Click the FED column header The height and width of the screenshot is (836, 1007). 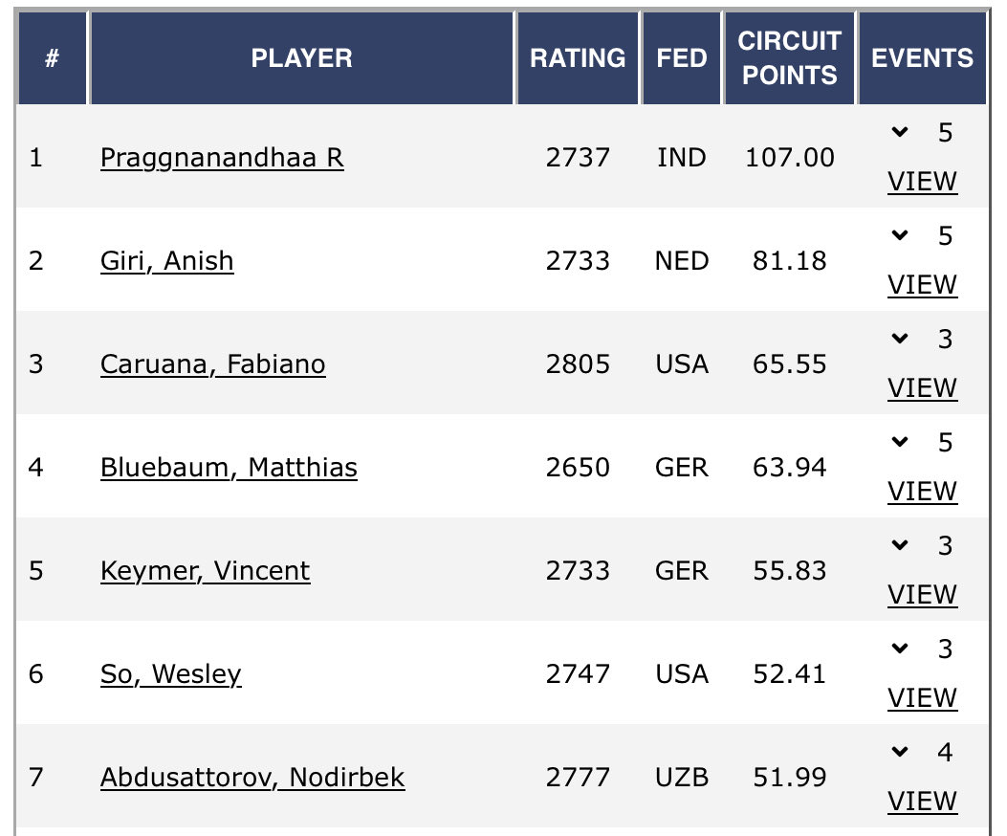coord(682,57)
